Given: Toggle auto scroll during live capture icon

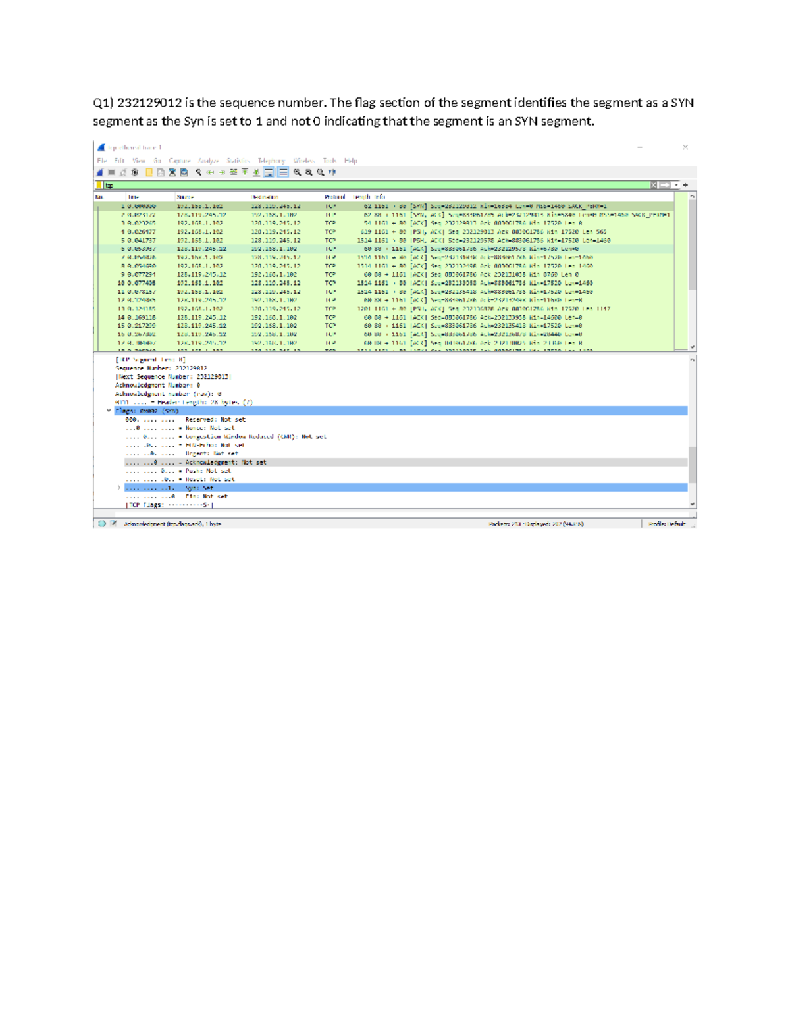Looking at the screenshot, I should pyautogui.click(x=269, y=172).
